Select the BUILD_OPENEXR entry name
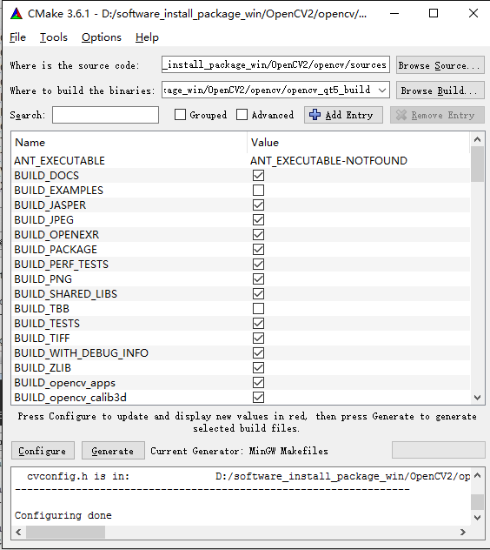The image size is (490, 550). [x=56, y=235]
